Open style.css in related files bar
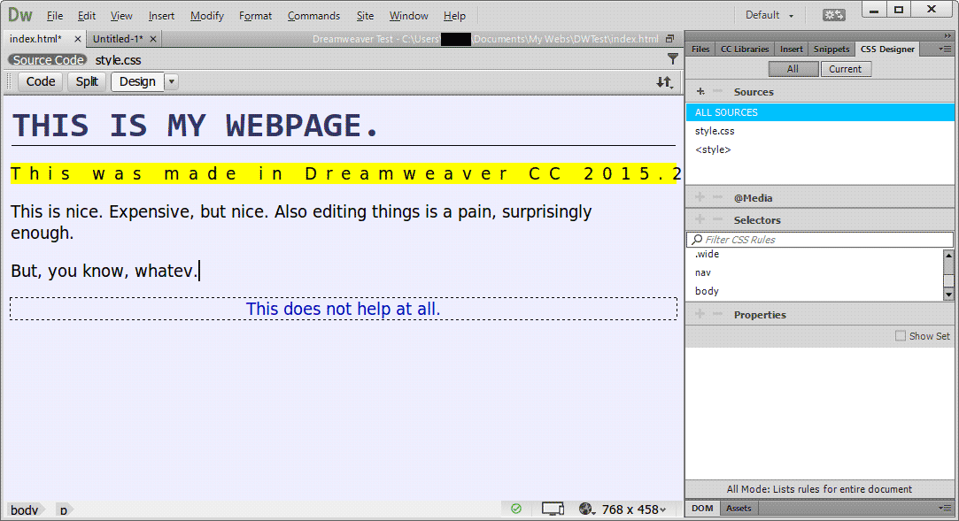 [118, 60]
